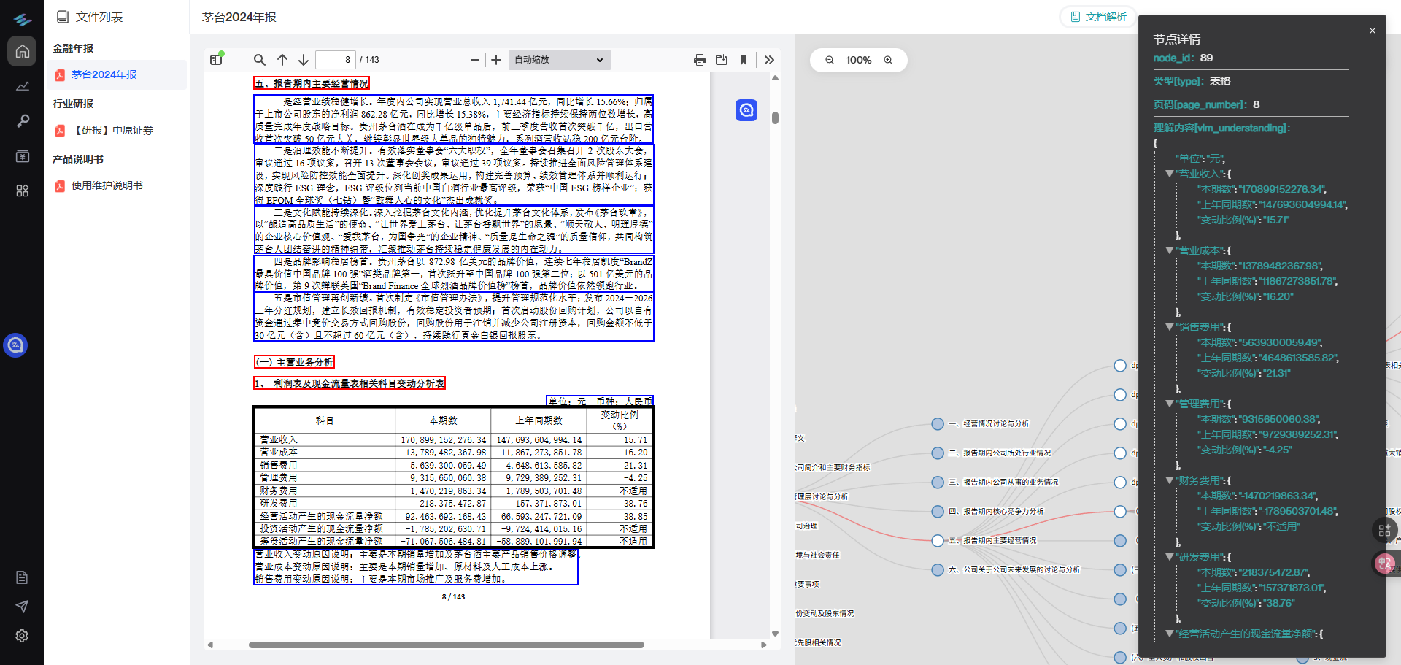
Task: Go to previous PDF page
Action: [x=282, y=60]
